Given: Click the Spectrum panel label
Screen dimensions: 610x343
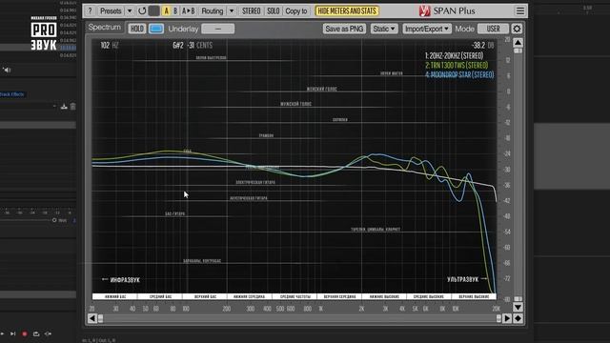Looking at the screenshot, I should point(104,28).
